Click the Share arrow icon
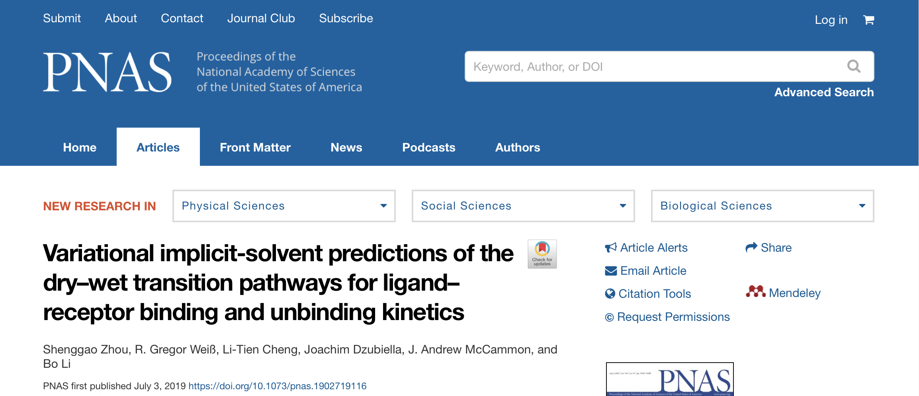Viewport: 919px width, 396px height. tap(751, 248)
